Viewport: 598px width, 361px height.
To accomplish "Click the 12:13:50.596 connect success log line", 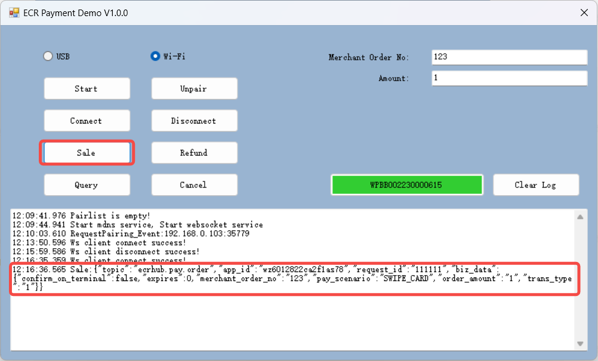I will click(99, 242).
